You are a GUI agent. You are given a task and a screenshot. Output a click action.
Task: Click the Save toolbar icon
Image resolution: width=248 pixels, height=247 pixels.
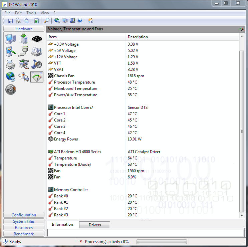point(11,21)
